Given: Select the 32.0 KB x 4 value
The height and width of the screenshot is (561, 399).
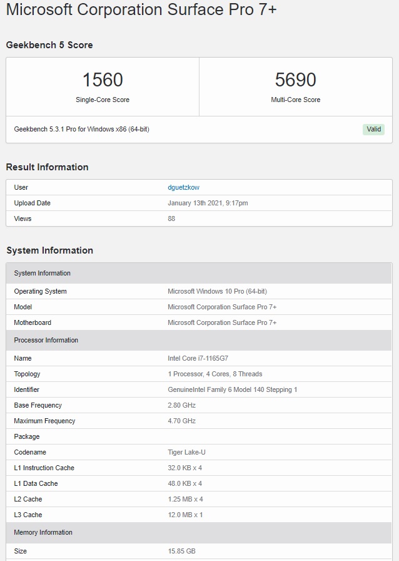Looking at the screenshot, I should click(x=185, y=468).
